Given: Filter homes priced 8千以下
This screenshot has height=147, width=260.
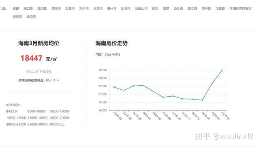Looking at the screenshot, I should click(x=12, y=111).
